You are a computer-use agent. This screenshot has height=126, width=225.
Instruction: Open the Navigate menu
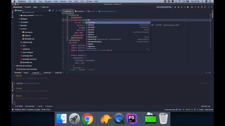[48, 1]
